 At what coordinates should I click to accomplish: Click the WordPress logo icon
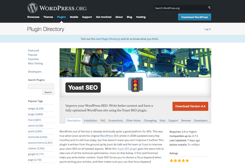pos(32,8)
